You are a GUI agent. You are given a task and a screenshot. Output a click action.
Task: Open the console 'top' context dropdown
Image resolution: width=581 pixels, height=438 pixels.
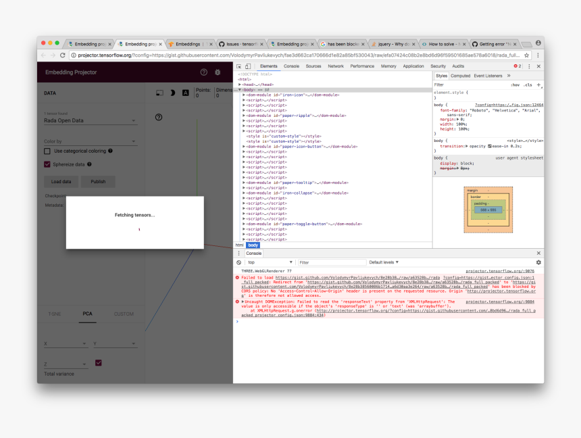(270, 262)
